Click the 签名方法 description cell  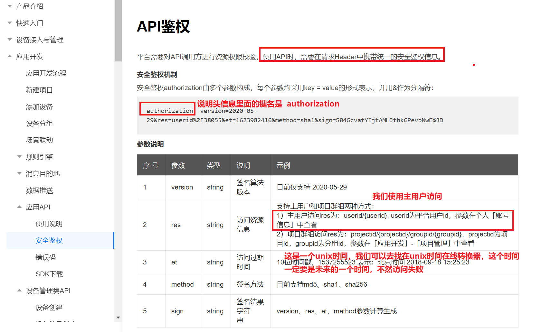250,284
